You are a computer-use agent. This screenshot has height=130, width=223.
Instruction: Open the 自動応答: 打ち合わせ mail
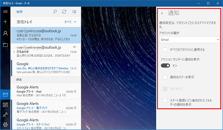[x=46, y=35]
